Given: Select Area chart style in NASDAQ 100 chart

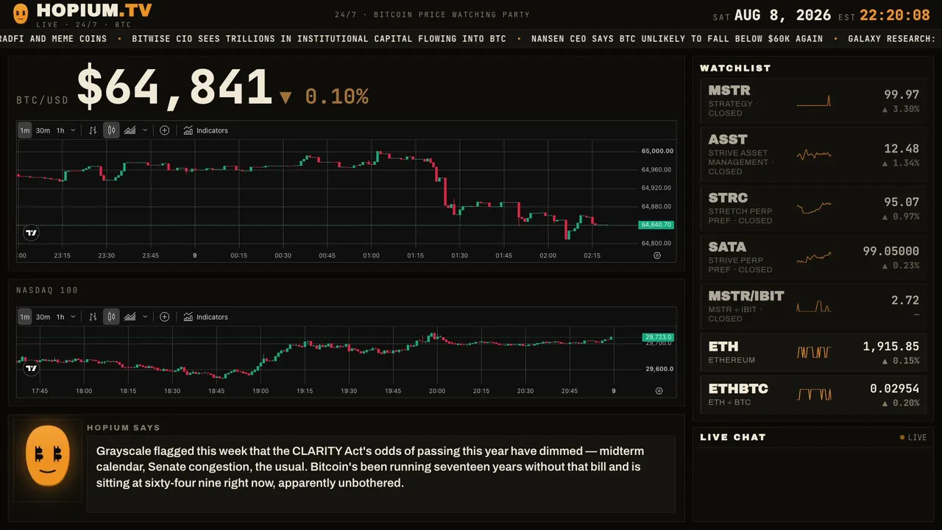Looking at the screenshot, I should [x=130, y=317].
